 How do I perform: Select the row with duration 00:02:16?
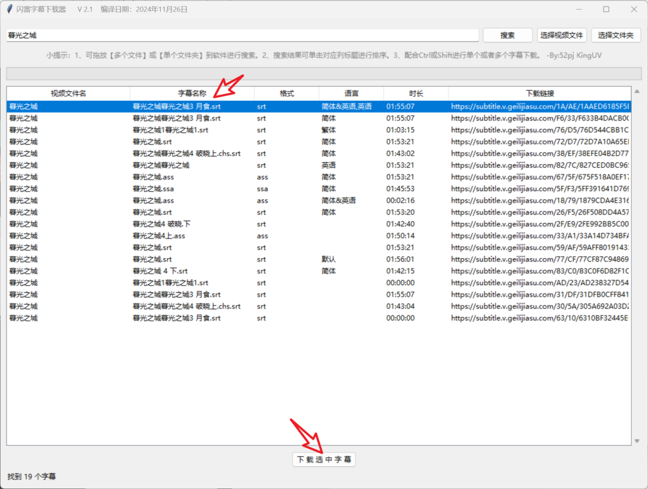coord(319,201)
